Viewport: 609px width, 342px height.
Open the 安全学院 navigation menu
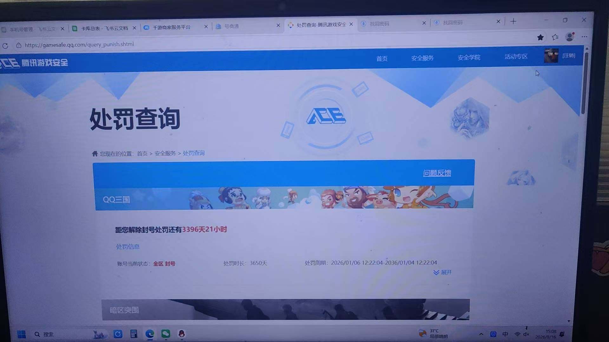[469, 57]
